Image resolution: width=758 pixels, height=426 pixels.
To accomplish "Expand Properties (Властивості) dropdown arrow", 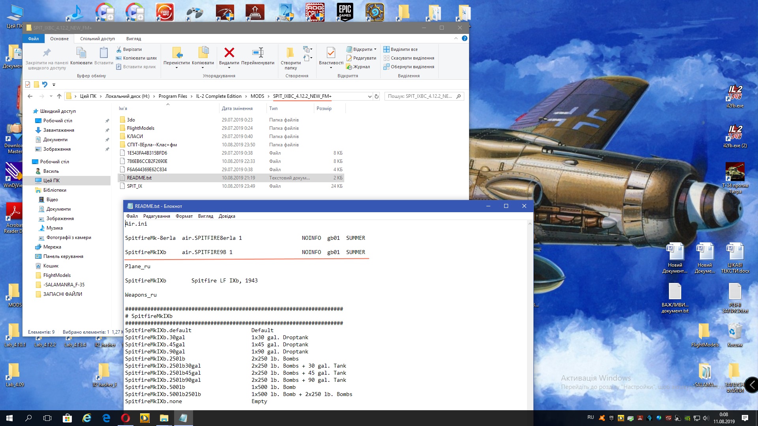I will (331, 68).
